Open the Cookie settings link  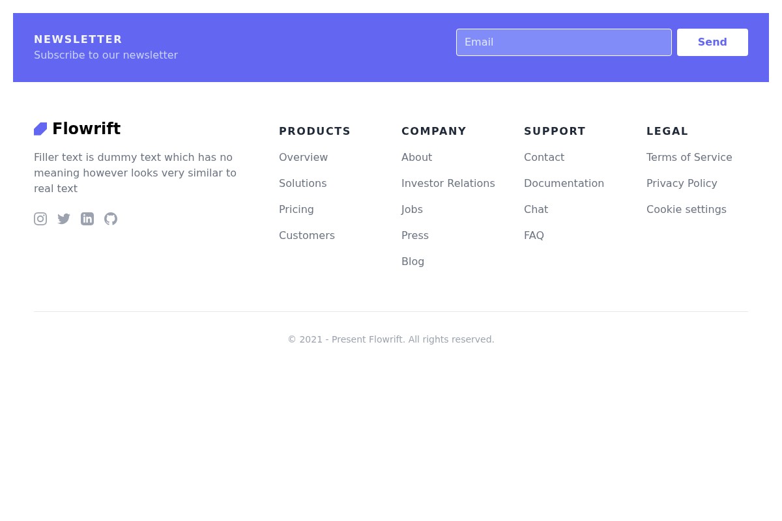[x=686, y=209]
